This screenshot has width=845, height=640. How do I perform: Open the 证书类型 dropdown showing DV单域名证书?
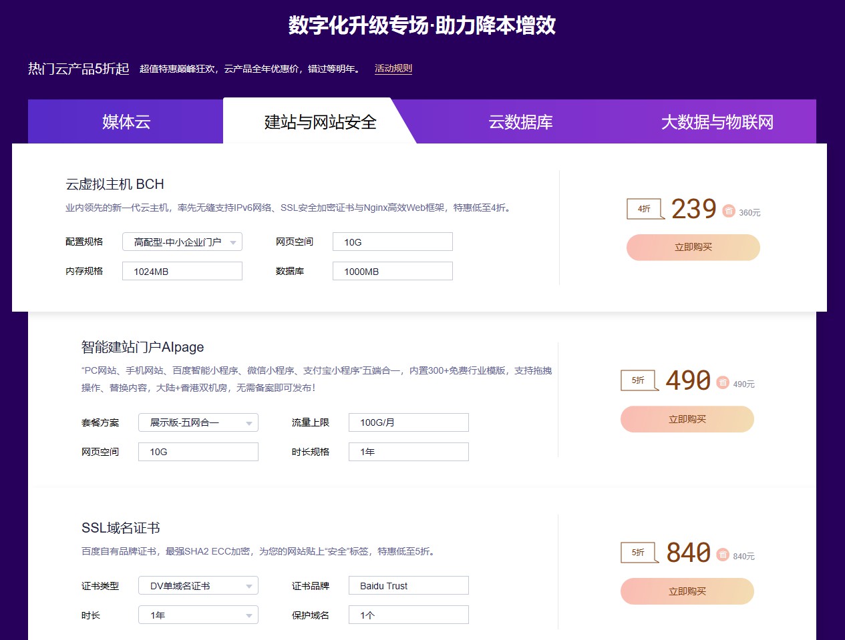[198, 586]
